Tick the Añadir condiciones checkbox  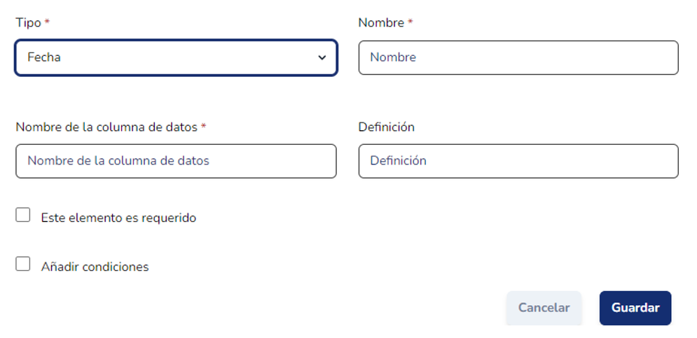pyautogui.click(x=23, y=265)
